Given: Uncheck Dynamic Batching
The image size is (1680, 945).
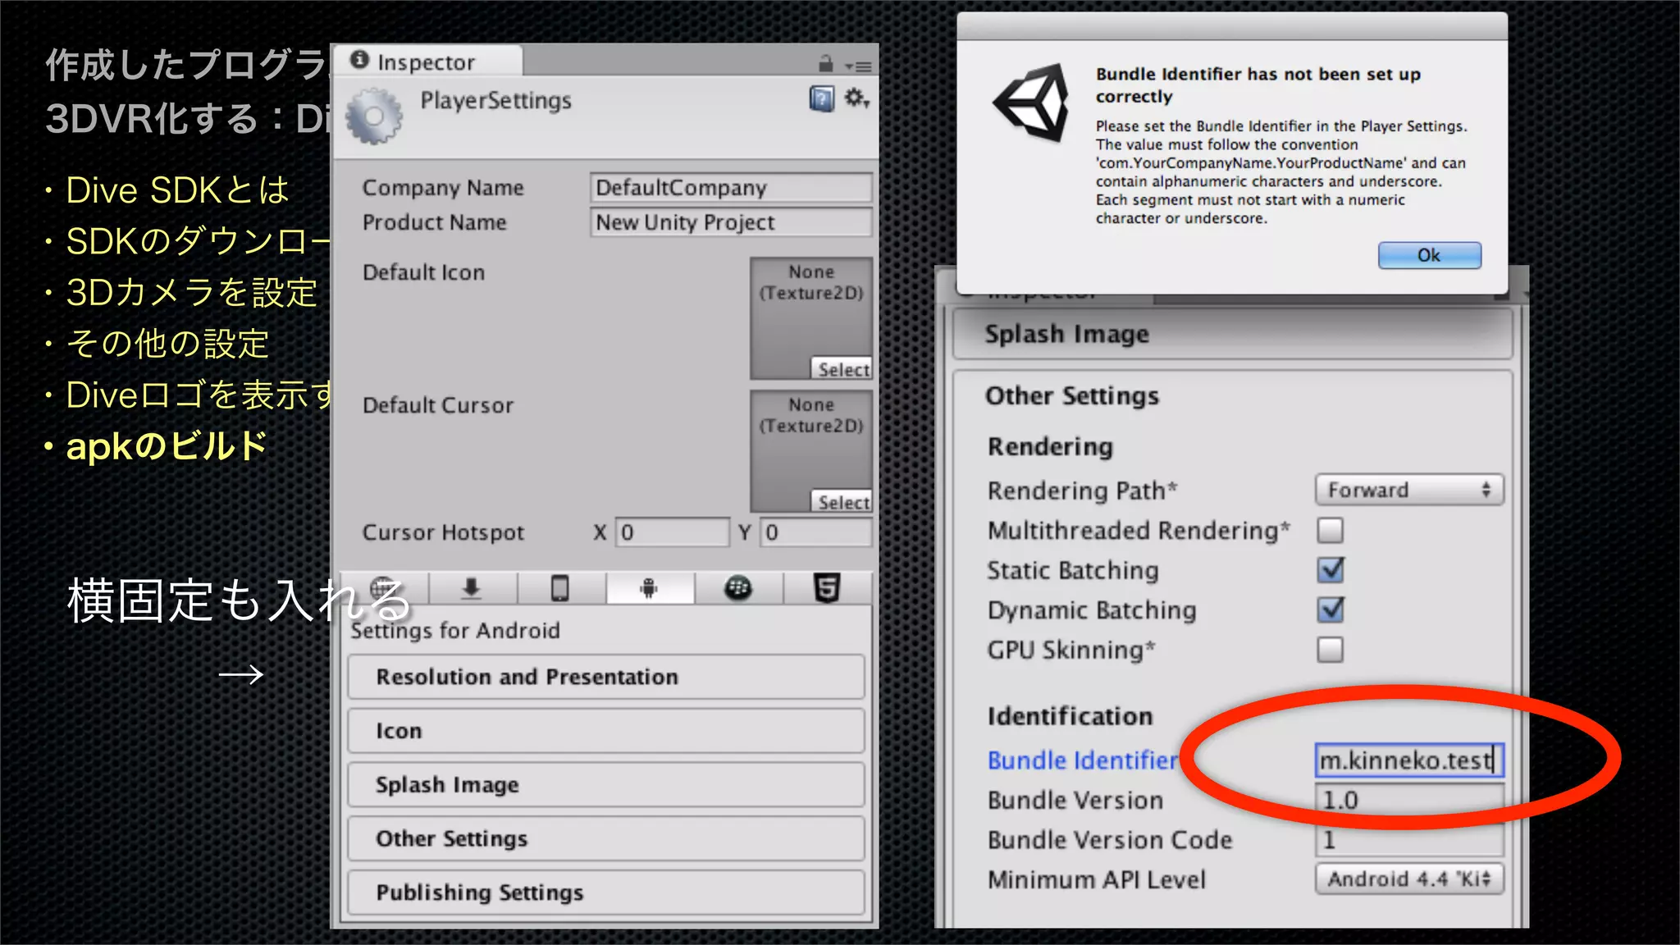Looking at the screenshot, I should coord(1330,609).
